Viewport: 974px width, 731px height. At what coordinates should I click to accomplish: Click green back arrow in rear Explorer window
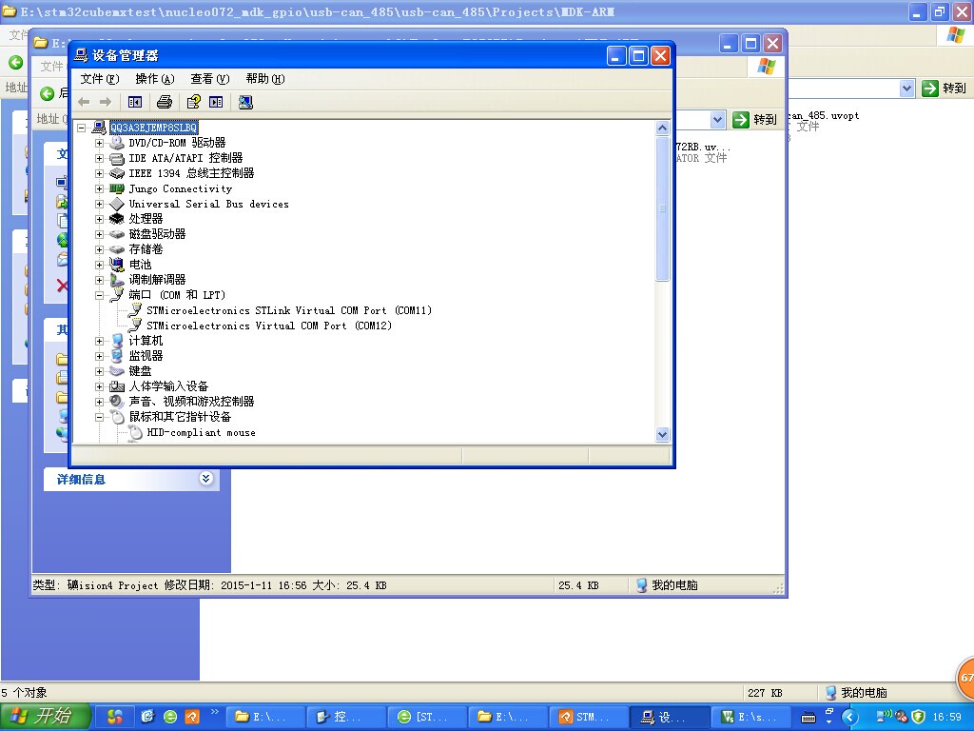point(15,62)
